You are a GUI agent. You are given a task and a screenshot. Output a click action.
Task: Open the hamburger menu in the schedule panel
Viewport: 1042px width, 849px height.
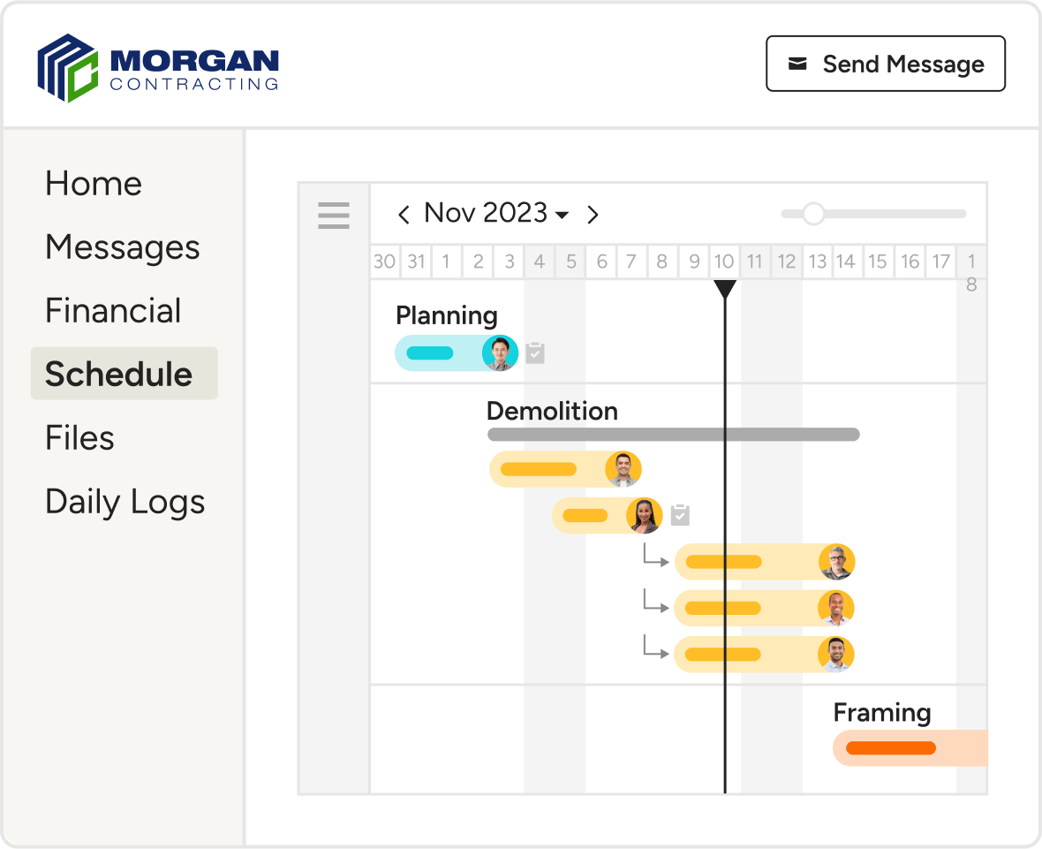point(334,215)
